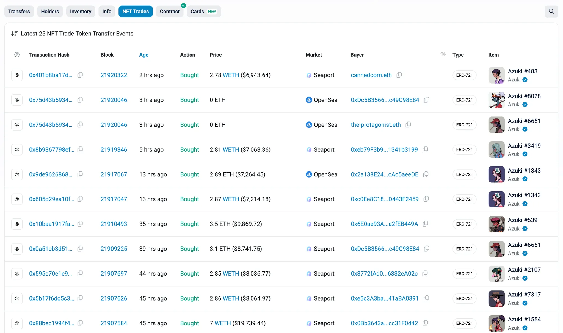Click WETH link in 2.78 WETH price
563x333 pixels.
(x=231, y=75)
